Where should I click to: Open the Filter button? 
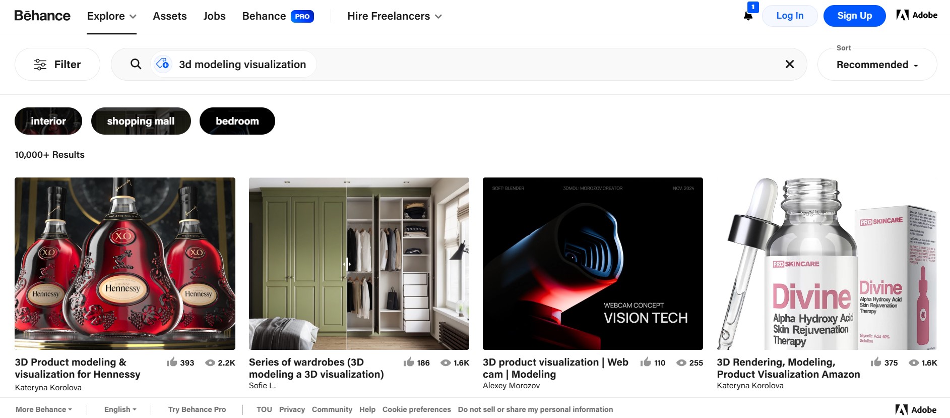[x=57, y=64]
